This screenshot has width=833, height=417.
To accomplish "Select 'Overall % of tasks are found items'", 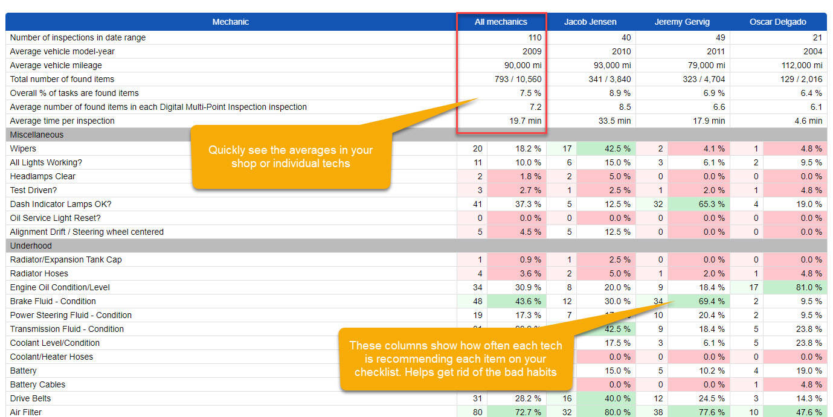I will [74, 93].
